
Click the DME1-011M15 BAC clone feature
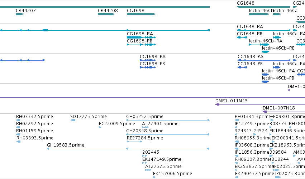[260, 104]
